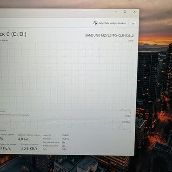Screen dimensions: 172x172
Task: Maximize the Task Manager window
Action: [x=125, y=12]
